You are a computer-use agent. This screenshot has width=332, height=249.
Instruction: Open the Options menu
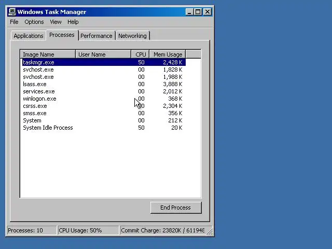pos(34,22)
